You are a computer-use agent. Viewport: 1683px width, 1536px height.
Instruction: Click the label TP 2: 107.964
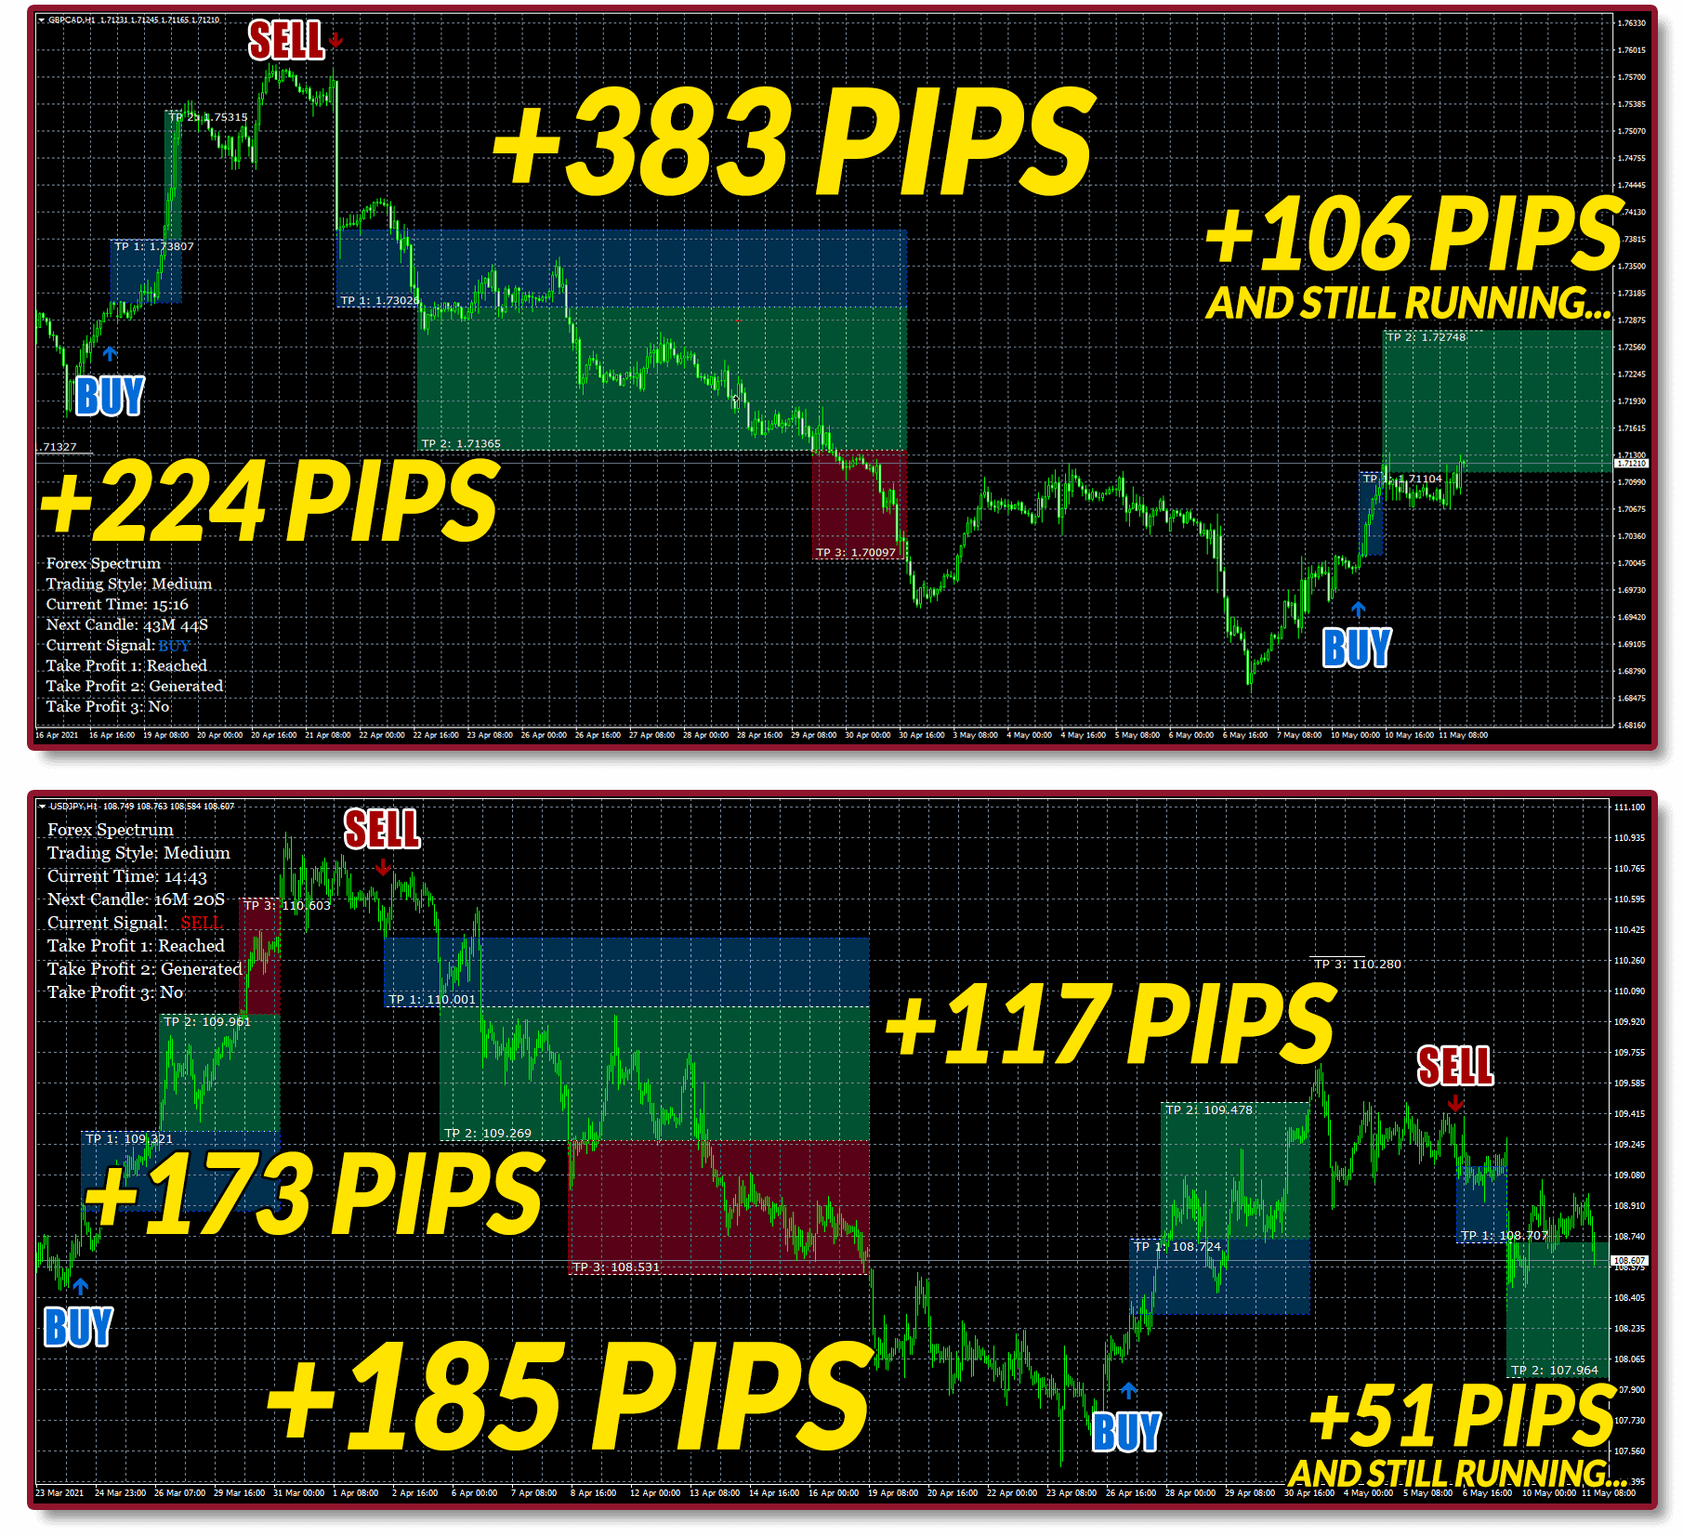pyautogui.click(x=1555, y=1370)
